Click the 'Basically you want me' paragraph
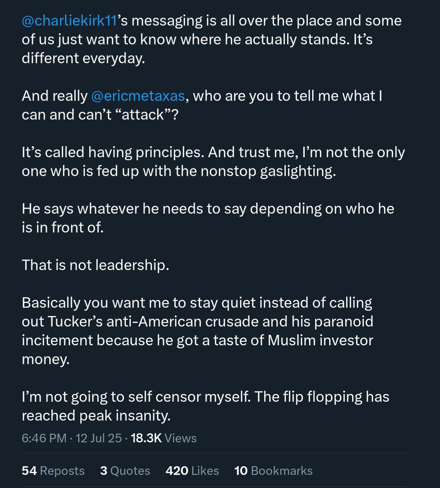Image resolution: width=440 pixels, height=488 pixels. coord(197,331)
